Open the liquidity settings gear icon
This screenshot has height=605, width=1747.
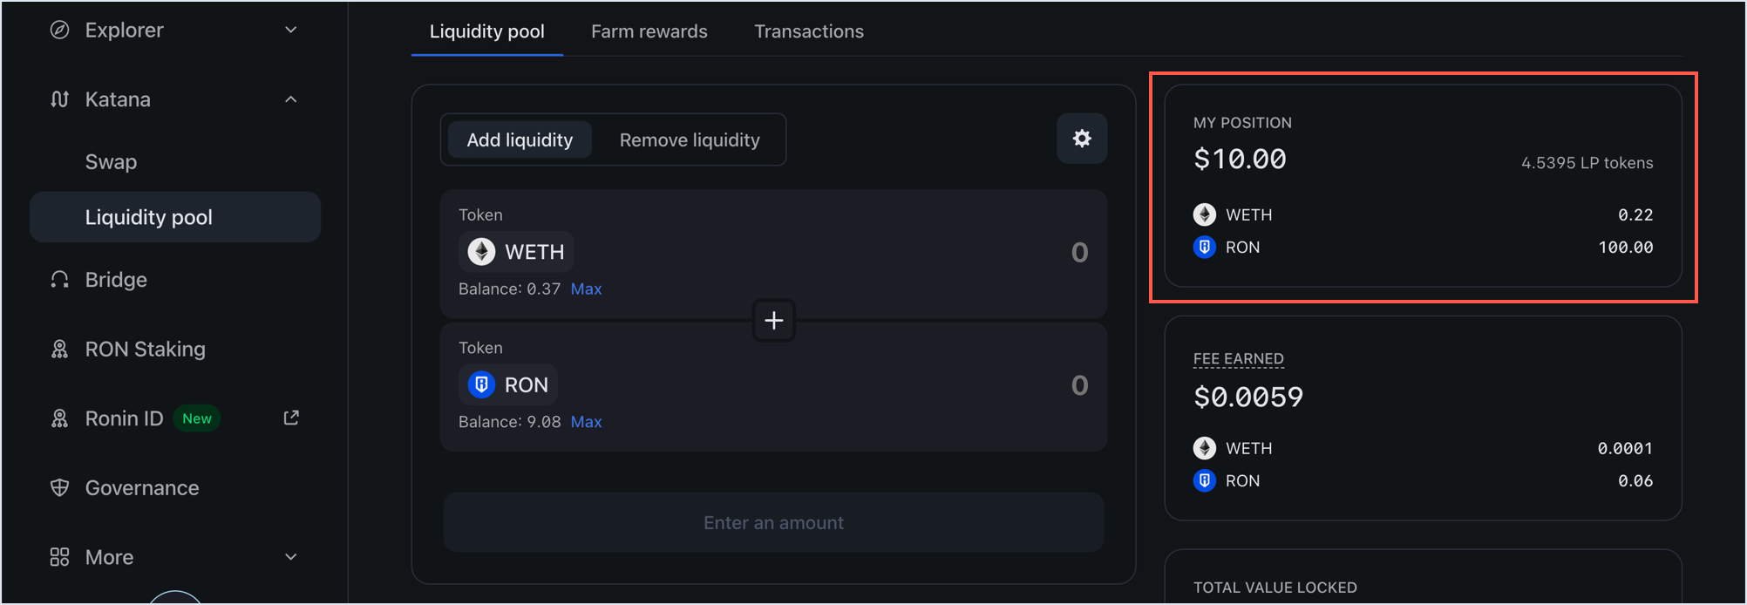[1082, 139]
